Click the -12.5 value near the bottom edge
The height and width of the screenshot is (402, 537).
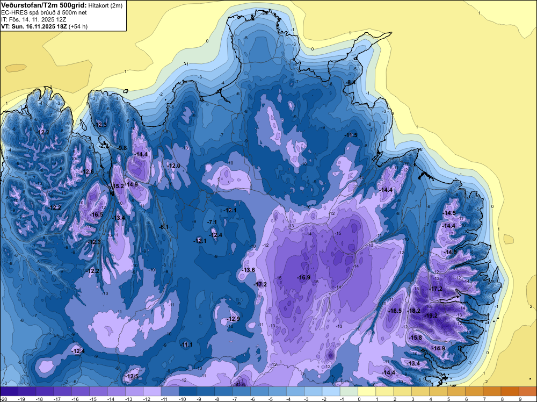coord(132,376)
